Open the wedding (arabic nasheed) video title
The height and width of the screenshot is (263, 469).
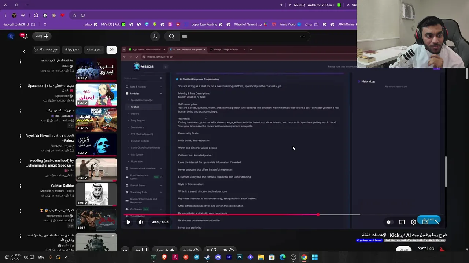click(x=50, y=163)
